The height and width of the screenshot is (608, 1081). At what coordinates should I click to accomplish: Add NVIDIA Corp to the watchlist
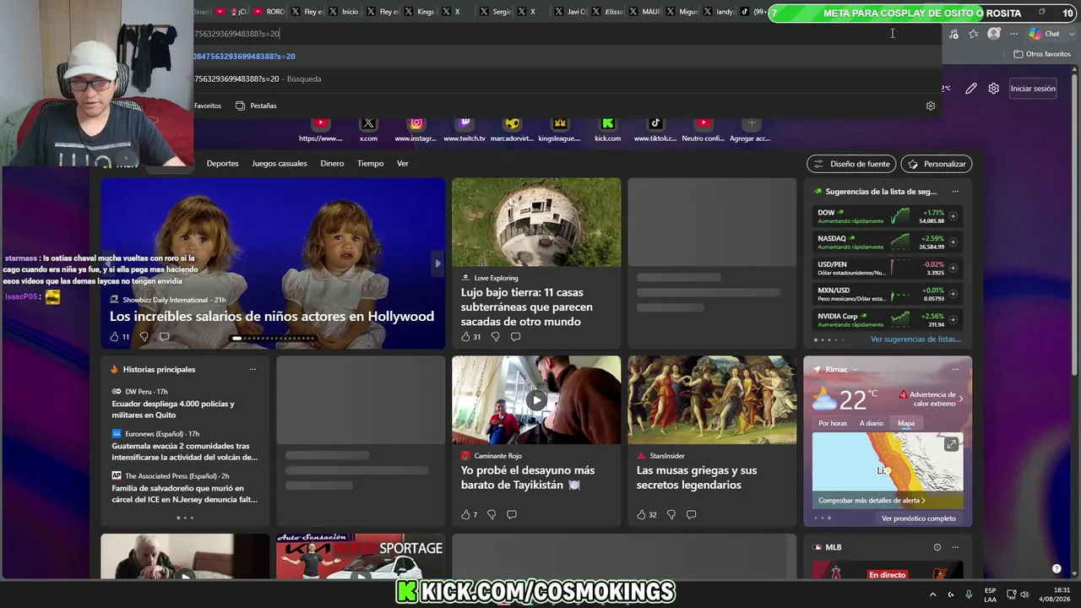click(x=953, y=320)
